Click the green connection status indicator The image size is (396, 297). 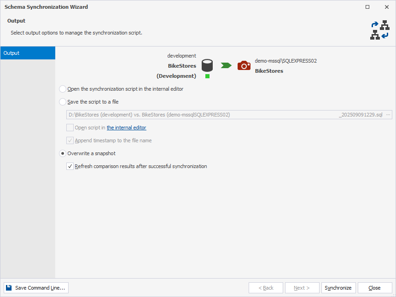207,76
